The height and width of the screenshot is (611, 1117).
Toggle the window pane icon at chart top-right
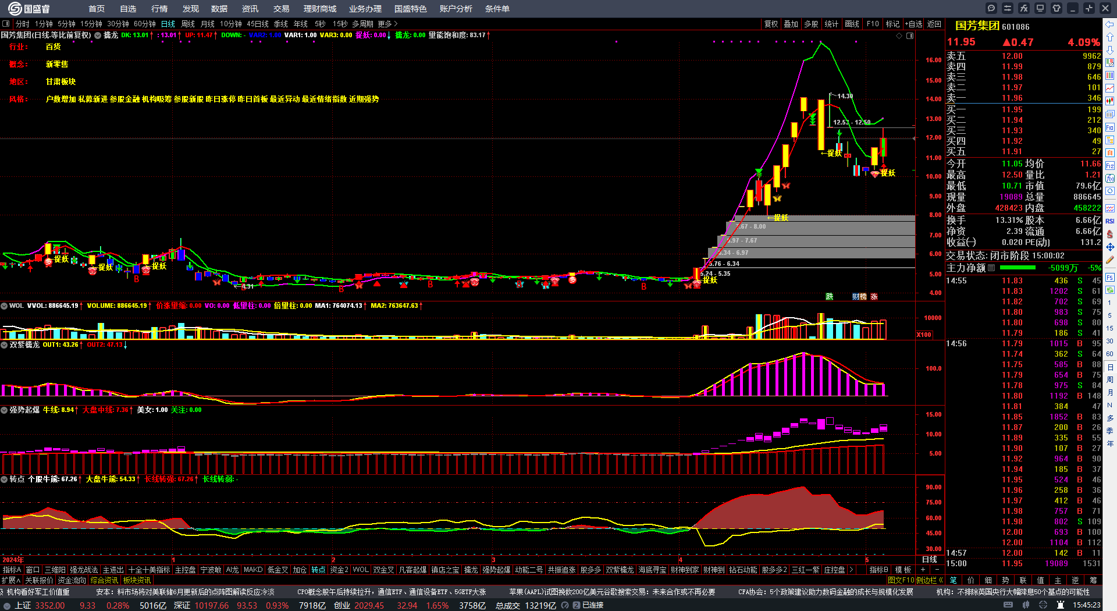[910, 35]
